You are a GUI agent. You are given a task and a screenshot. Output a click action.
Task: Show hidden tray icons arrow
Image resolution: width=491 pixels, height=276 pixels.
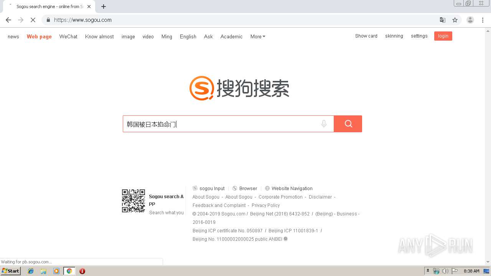428,271
